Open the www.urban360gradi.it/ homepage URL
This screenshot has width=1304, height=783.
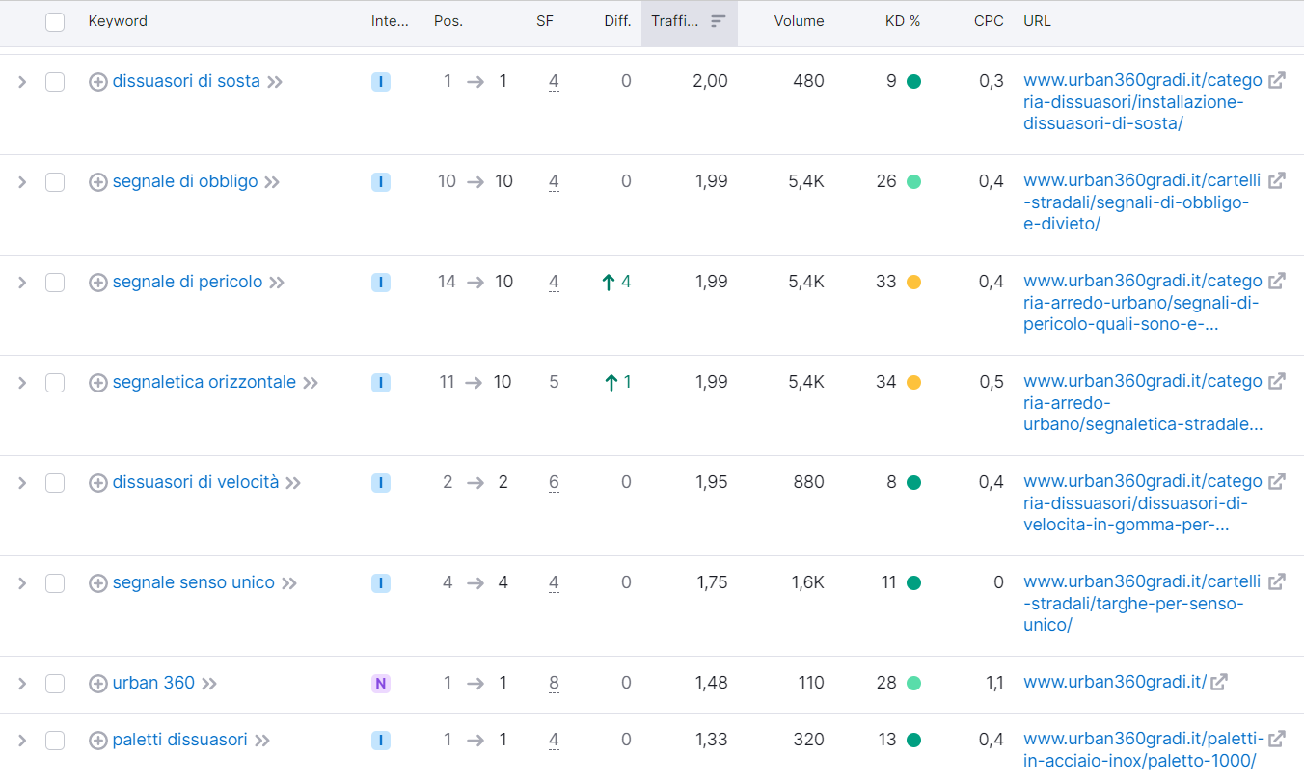pos(1115,683)
